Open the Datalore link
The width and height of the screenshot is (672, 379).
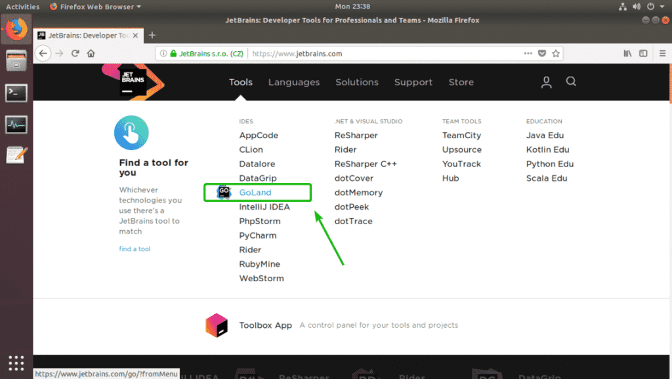pyautogui.click(x=257, y=163)
